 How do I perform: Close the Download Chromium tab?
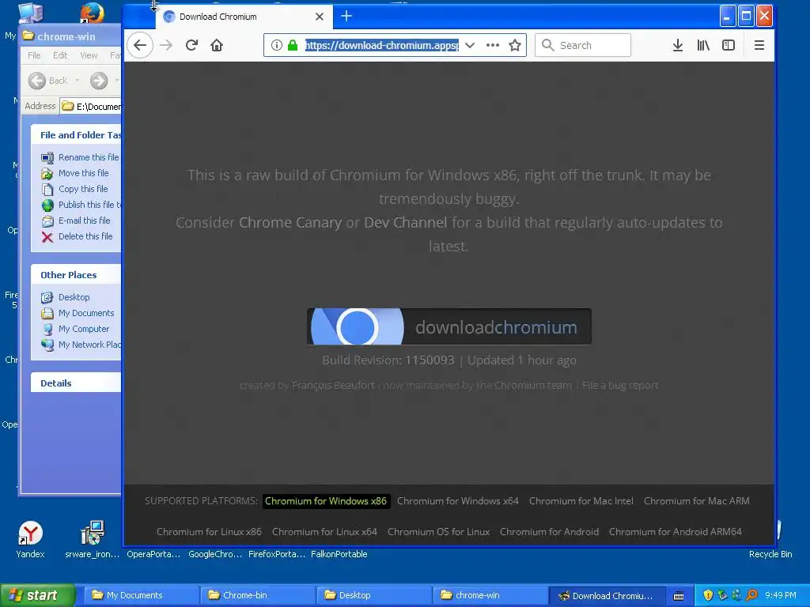320,17
